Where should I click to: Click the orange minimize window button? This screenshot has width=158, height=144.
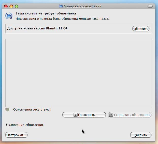pyautogui.click(x=11, y=6)
